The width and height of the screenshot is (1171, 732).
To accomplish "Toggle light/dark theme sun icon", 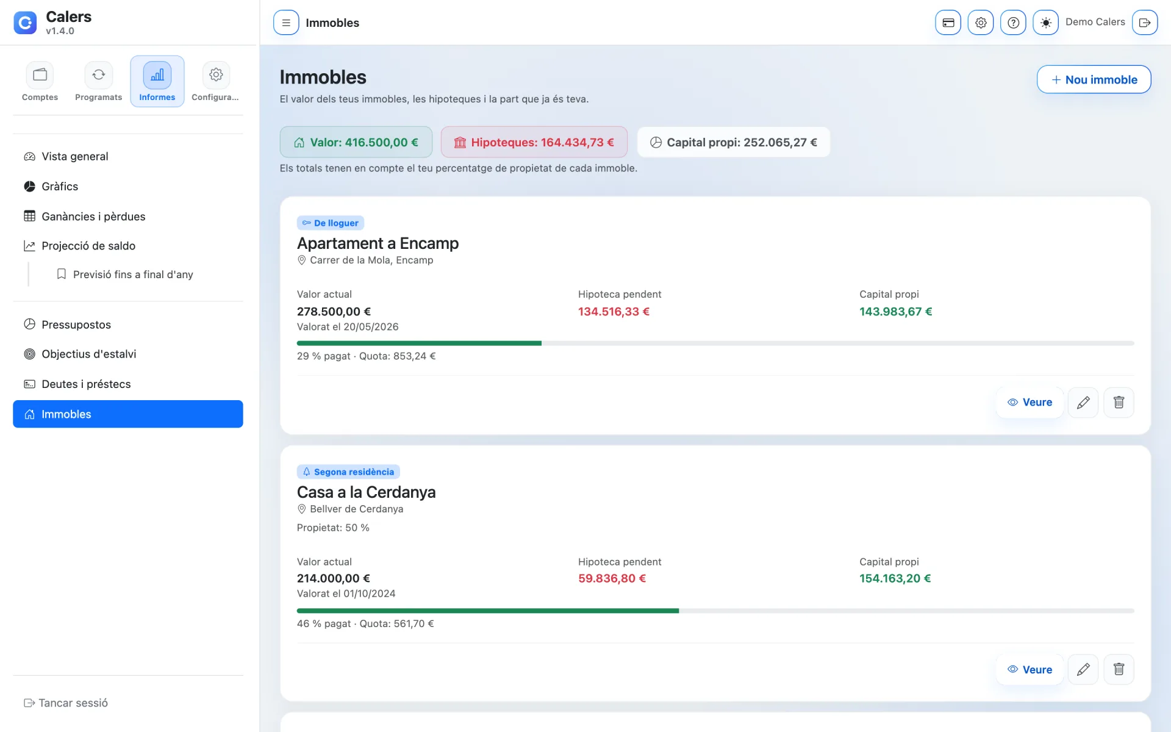I will (x=1045, y=23).
